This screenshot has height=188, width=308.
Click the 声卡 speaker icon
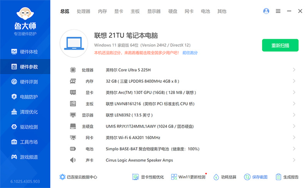point(73,160)
